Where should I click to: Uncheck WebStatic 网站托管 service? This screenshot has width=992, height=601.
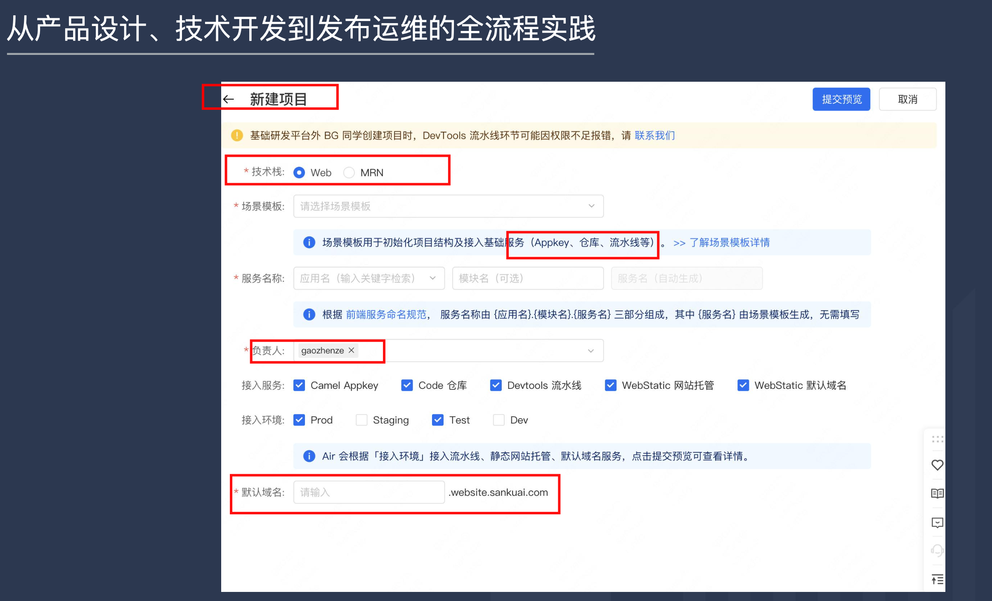[x=611, y=385]
